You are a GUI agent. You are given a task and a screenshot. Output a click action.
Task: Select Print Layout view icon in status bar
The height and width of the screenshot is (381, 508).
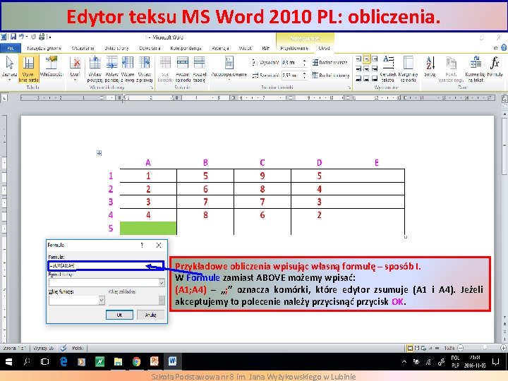click(x=410, y=348)
